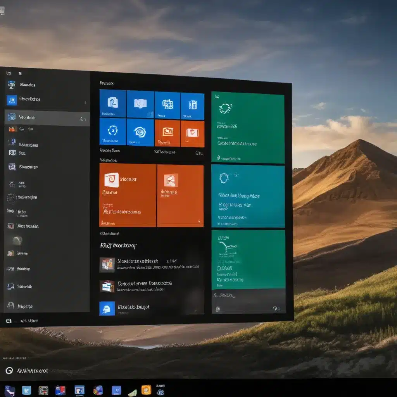Open the small orange tile with the picture-frame icon

pyautogui.click(x=167, y=133)
